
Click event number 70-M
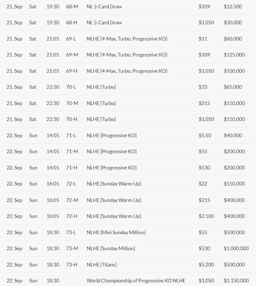click(x=72, y=103)
